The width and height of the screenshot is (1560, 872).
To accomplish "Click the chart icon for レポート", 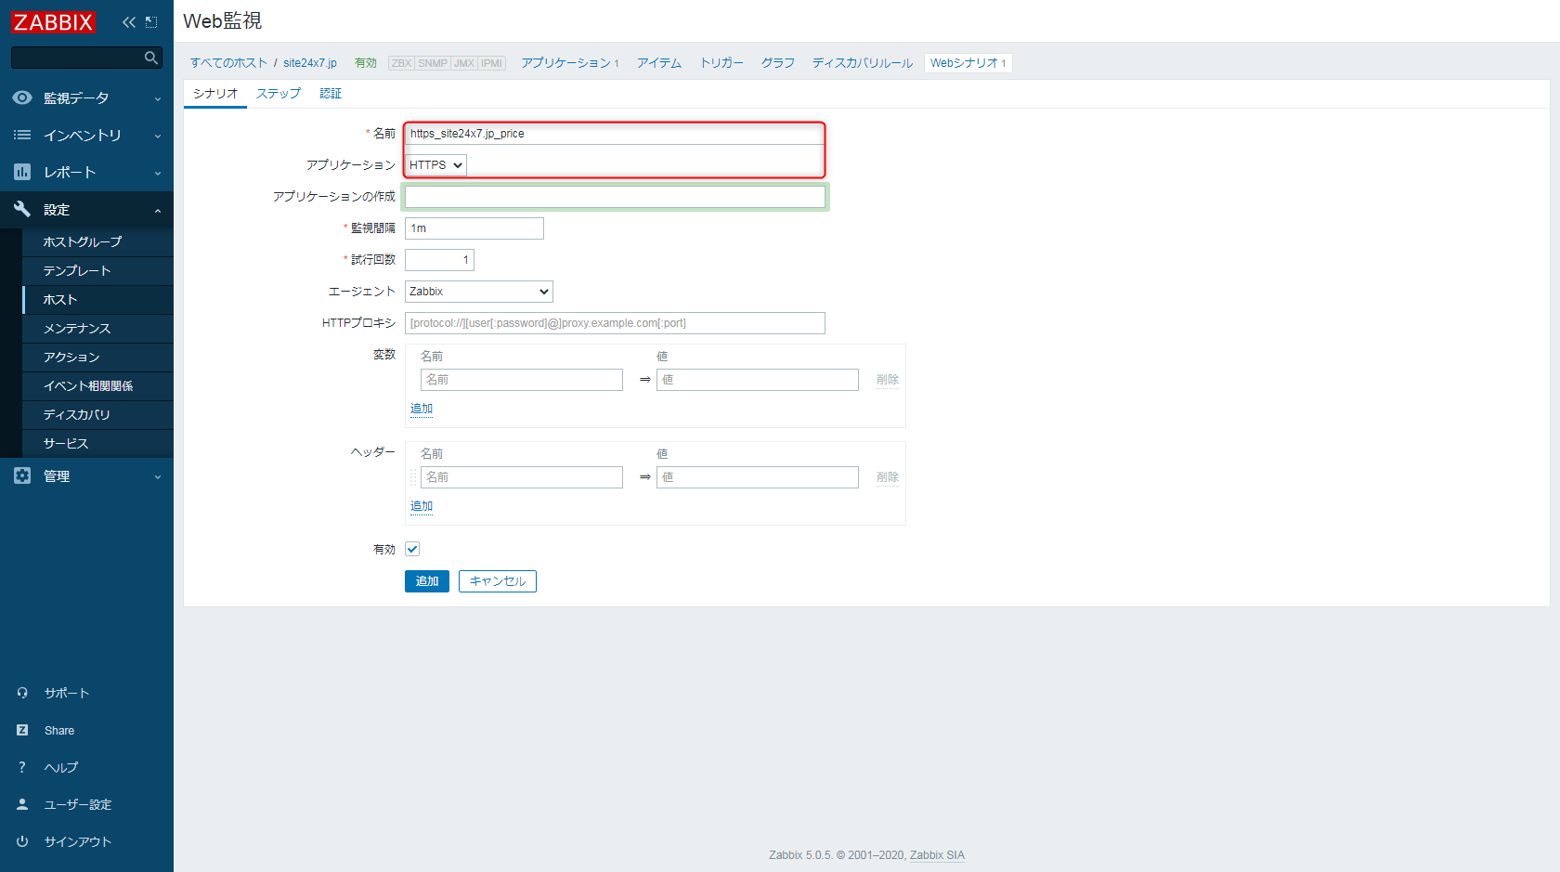I will point(22,172).
